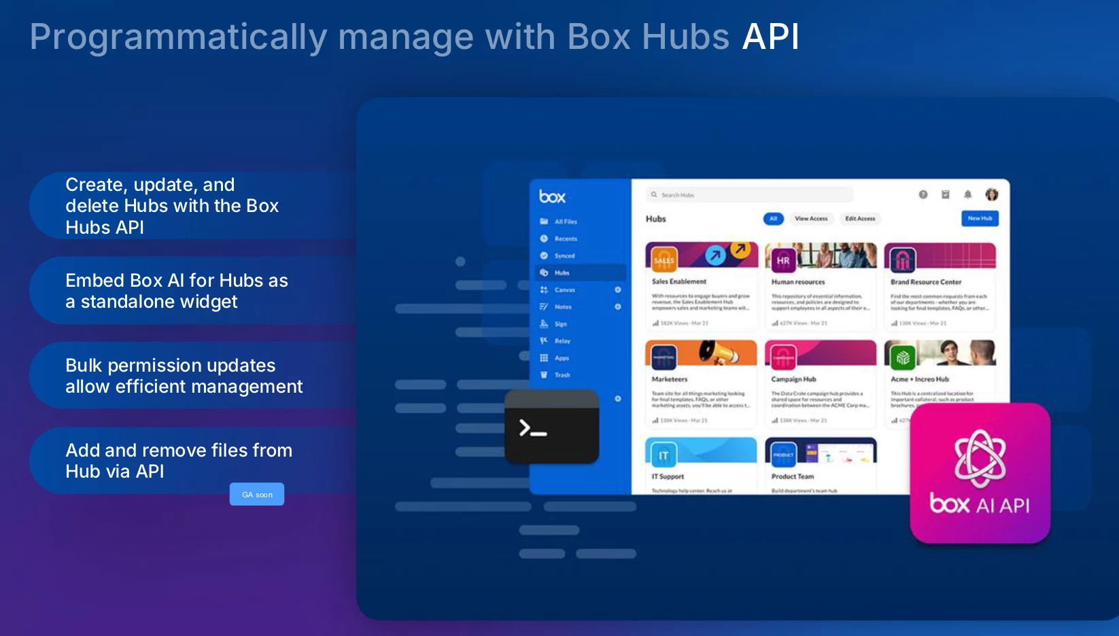
Task: Open Recents in the sidebar
Action: tap(559, 238)
